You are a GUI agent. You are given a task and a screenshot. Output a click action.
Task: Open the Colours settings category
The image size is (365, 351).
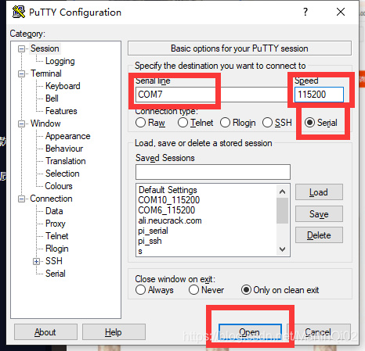(x=59, y=186)
